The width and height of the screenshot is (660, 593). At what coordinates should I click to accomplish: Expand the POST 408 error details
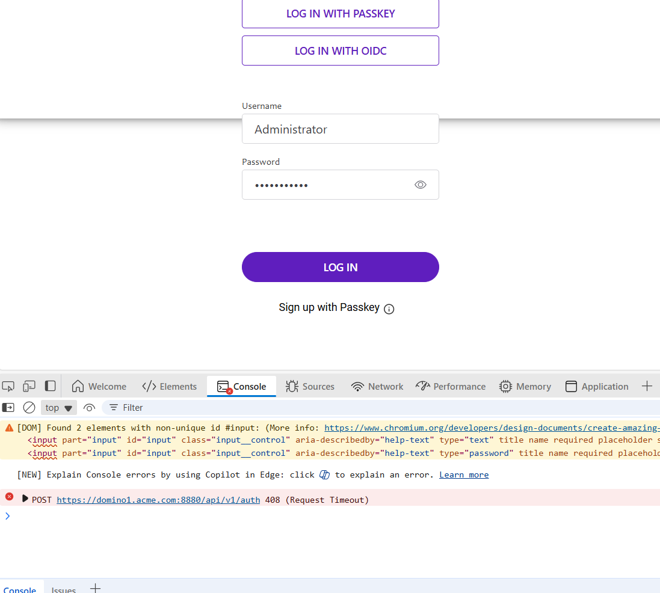click(x=25, y=499)
